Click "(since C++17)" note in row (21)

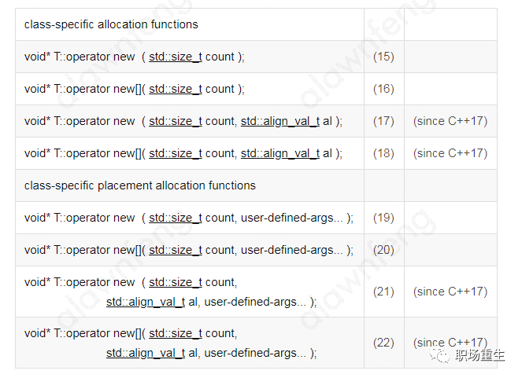(450, 292)
